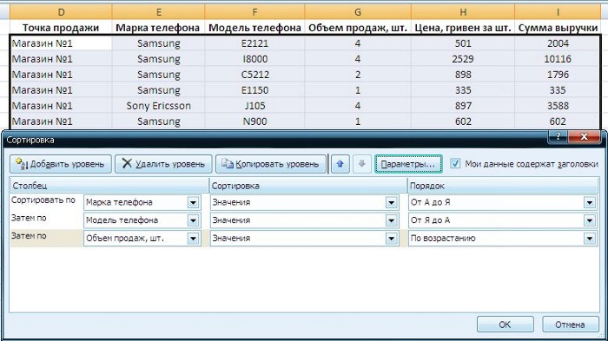Click the Add level button

(x=61, y=164)
